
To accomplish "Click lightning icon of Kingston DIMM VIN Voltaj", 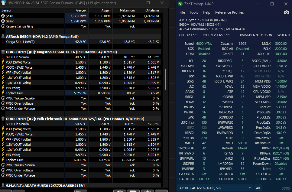I will 3,88.
